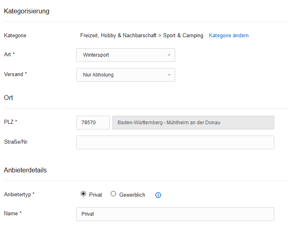
Task: Click the arrow of the Wintersport combo box
Action: [x=169, y=55]
